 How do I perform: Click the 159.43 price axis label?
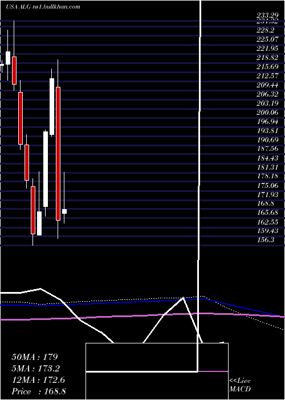coord(267,231)
